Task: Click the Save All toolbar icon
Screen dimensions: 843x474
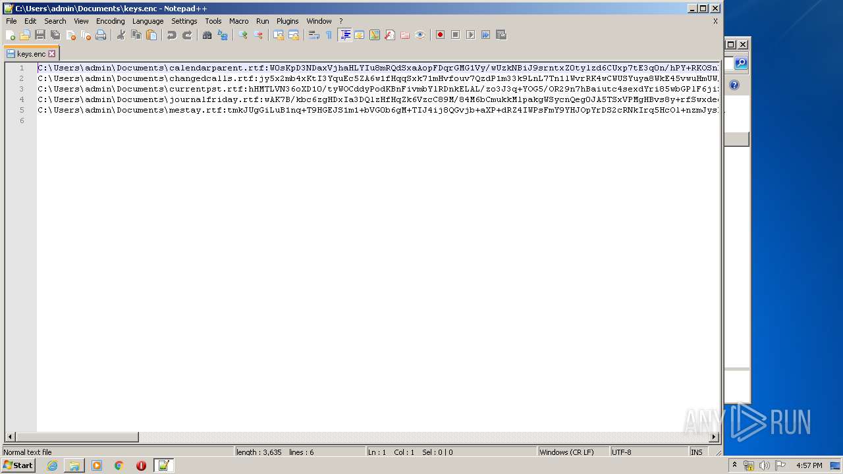Action: 55,35
